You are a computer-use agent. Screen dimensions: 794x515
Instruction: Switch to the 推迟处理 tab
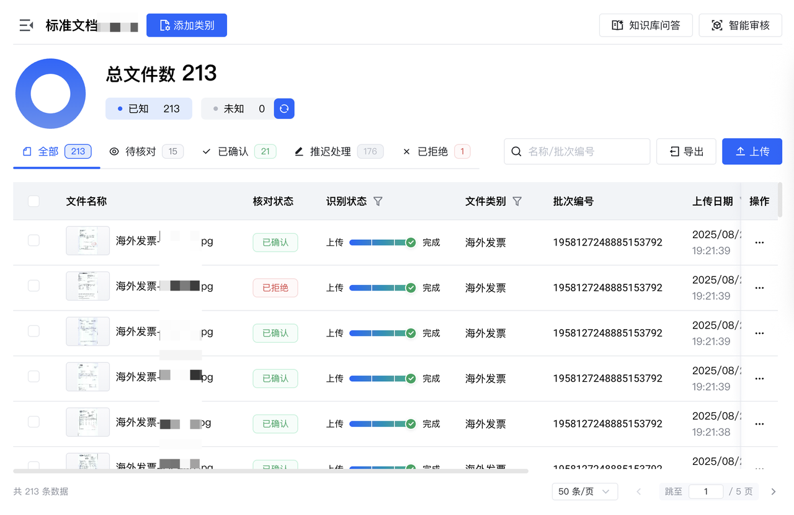[x=339, y=151]
